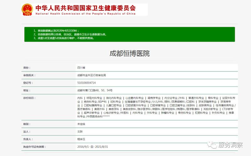Click the address 成都市营门口路48、50、54号
Screen dimensions: 251x156
[95, 90]
